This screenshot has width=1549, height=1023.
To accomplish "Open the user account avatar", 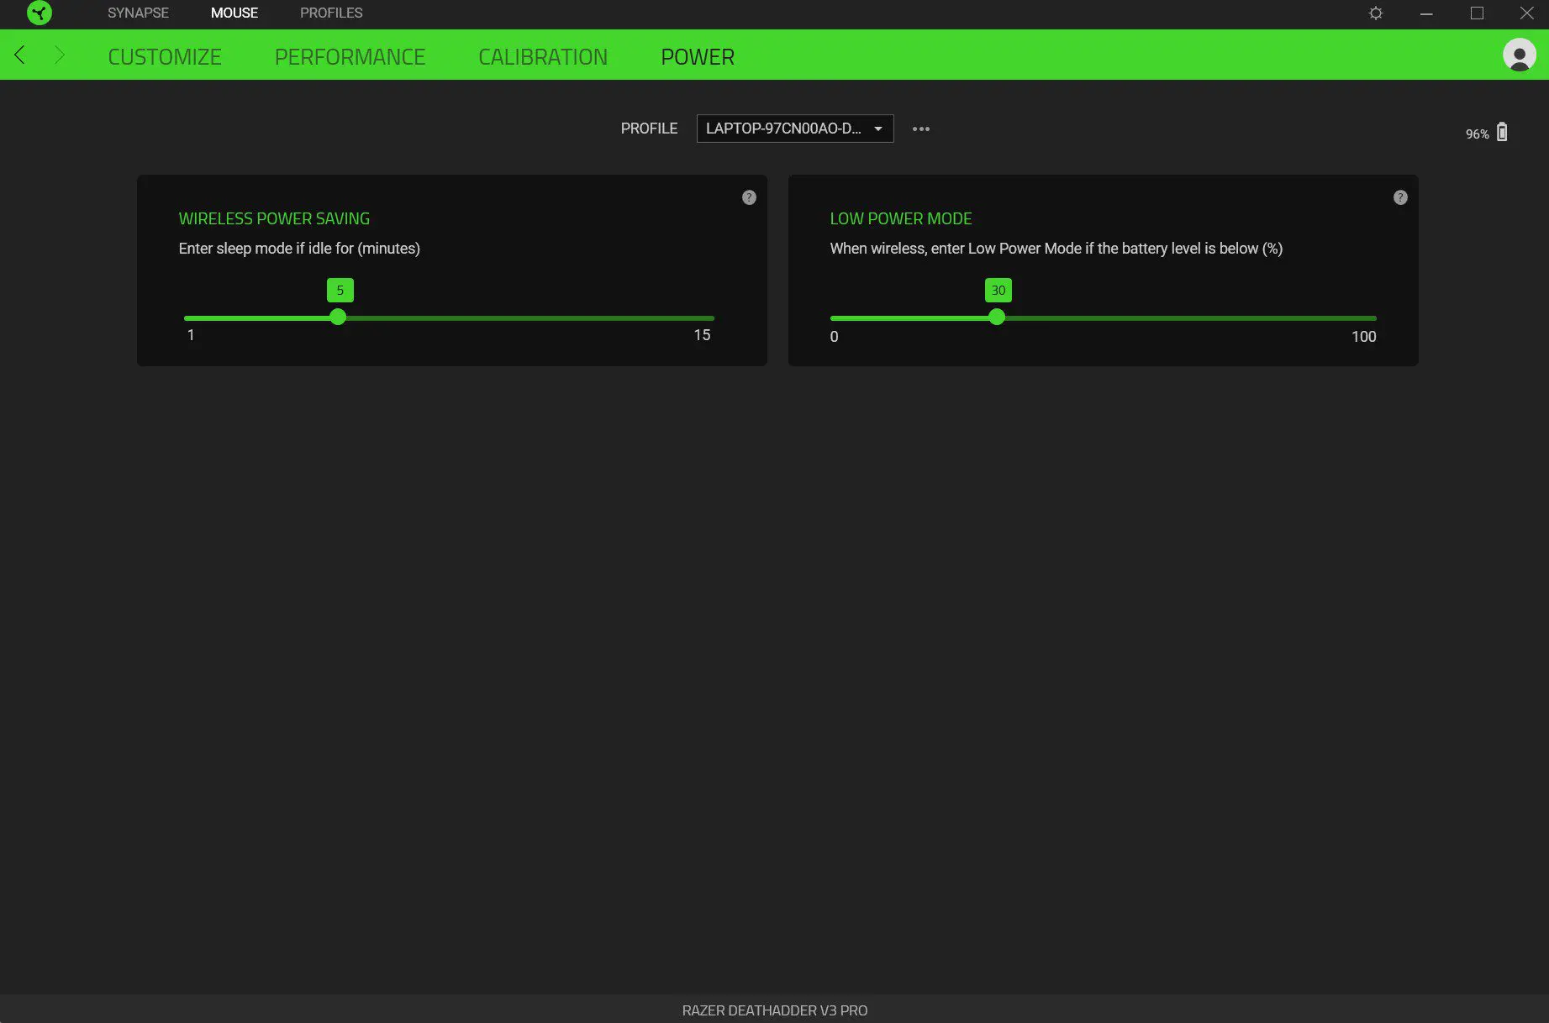I will 1519,55.
